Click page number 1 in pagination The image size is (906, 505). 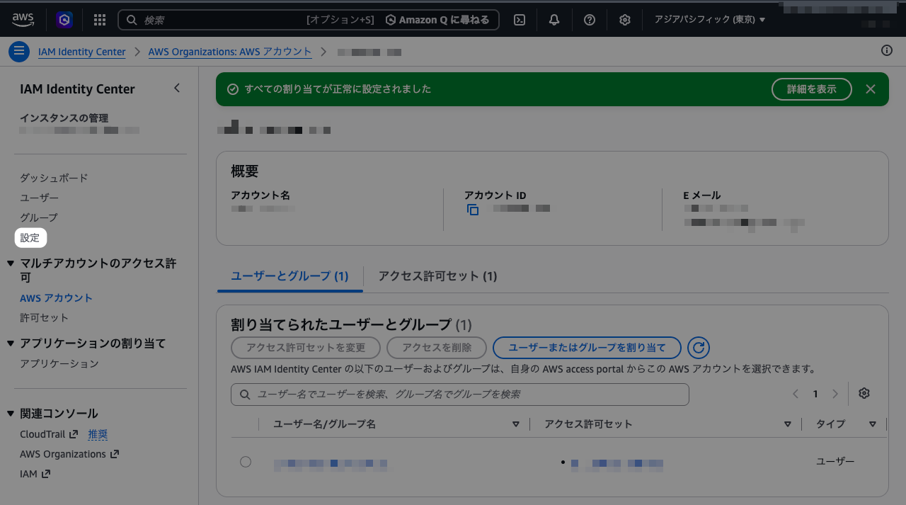pos(815,394)
